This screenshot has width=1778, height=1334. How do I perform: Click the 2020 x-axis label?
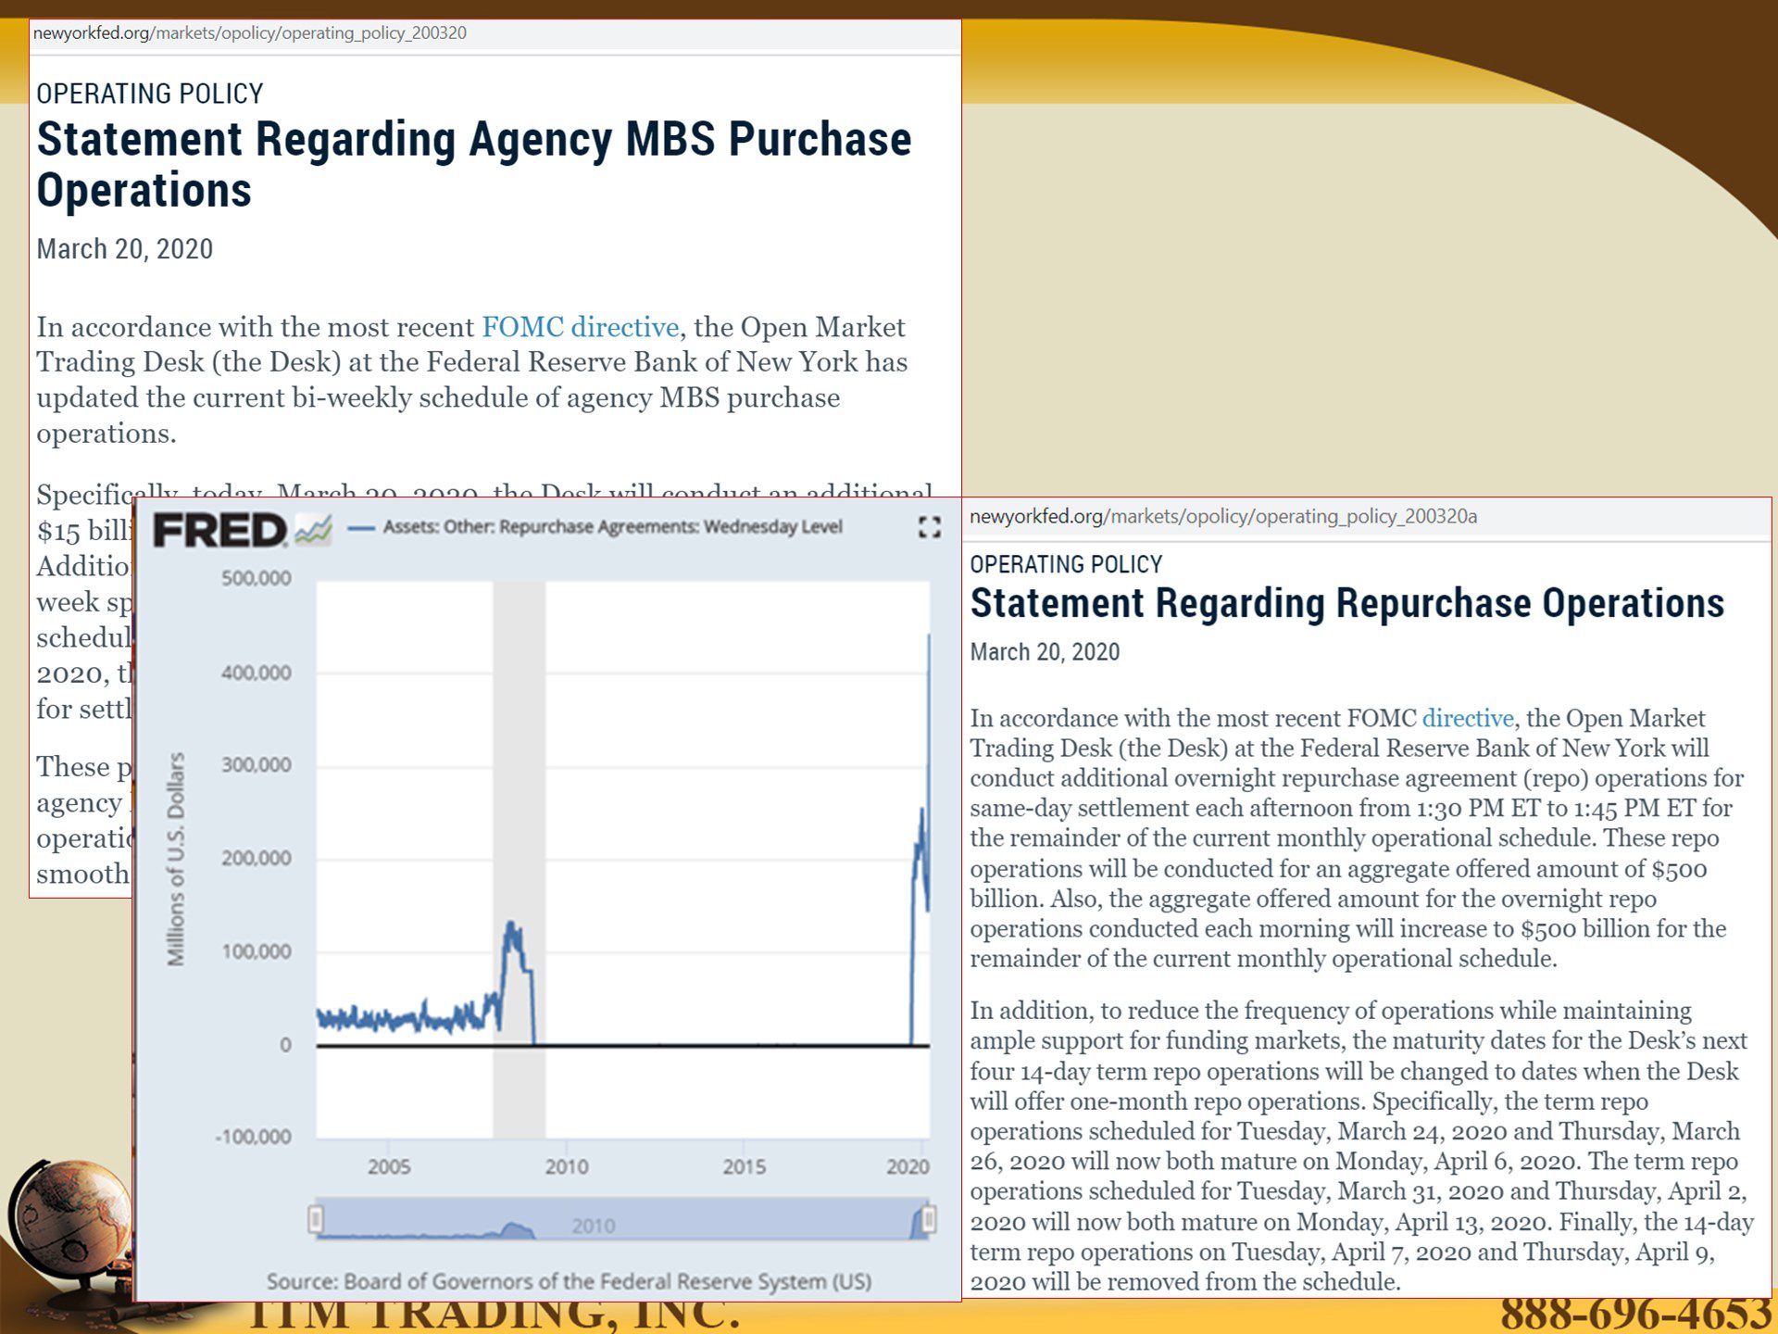click(x=908, y=1167)
